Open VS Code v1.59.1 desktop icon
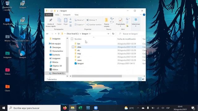Screen dimensions: 198x111 [x=23, y=38]
